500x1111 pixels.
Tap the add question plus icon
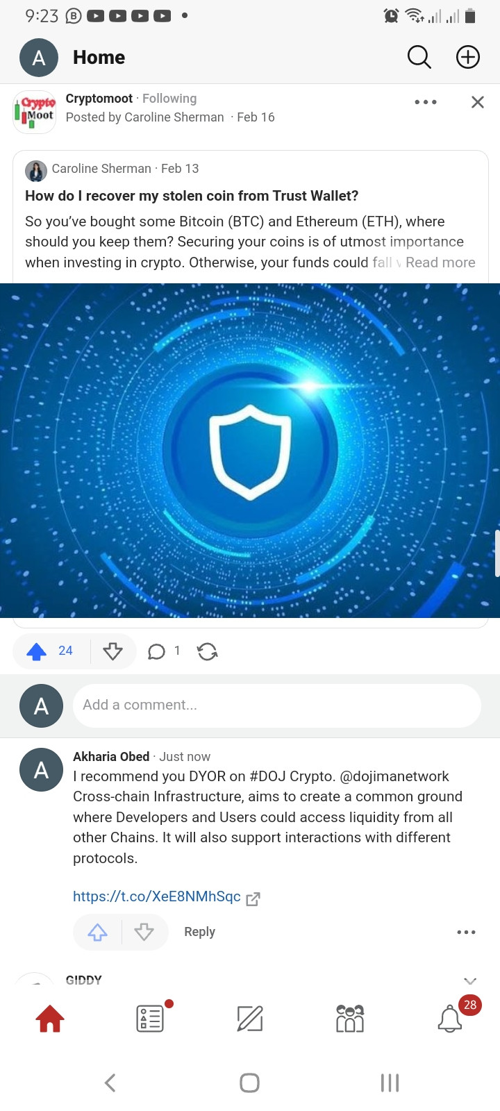click(467, 58)
